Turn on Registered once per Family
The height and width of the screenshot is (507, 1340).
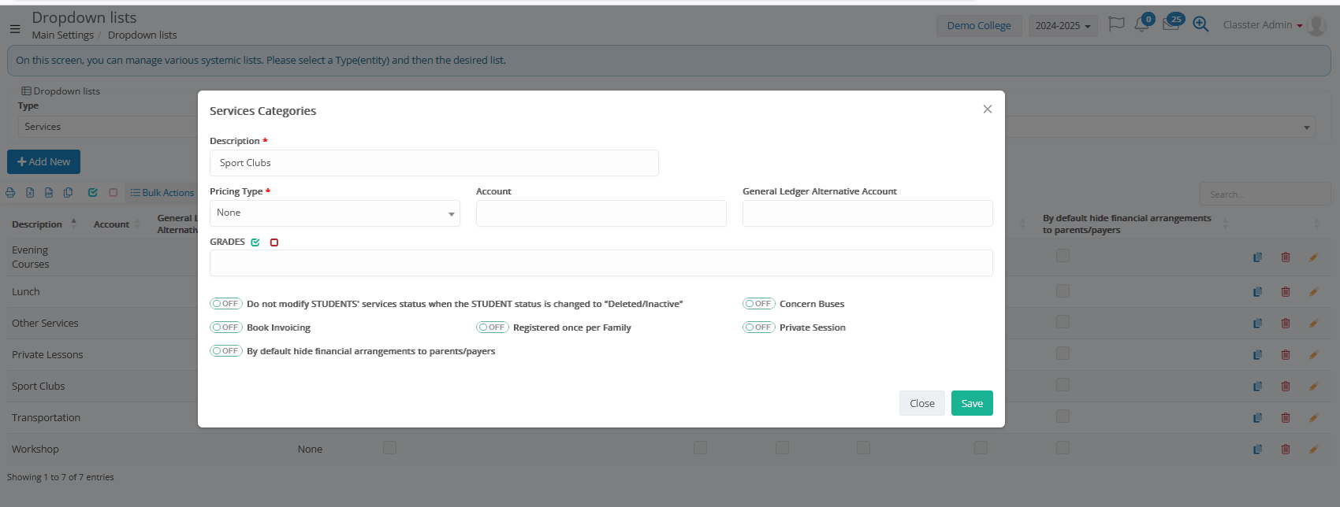492,328
